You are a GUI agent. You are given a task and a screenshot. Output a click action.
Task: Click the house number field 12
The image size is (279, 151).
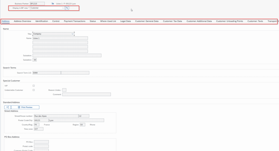pos(84,116)
